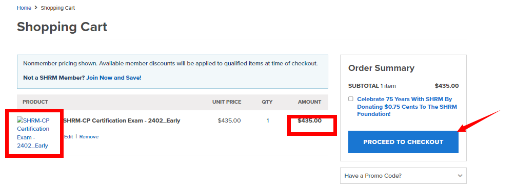Screen dimensions: 516x193
Task: Open the Join Now and Save! link
Action: click(x=114, y=78)
